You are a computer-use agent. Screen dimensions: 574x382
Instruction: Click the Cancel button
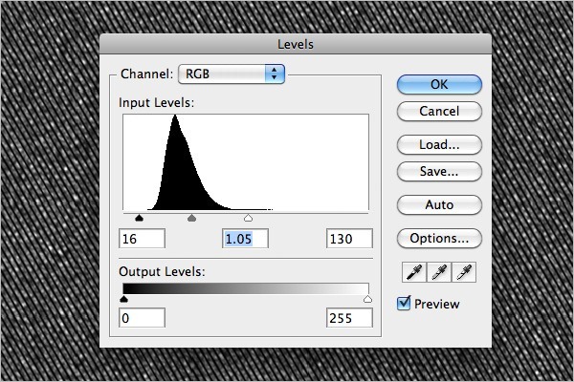tap(439, 111)
